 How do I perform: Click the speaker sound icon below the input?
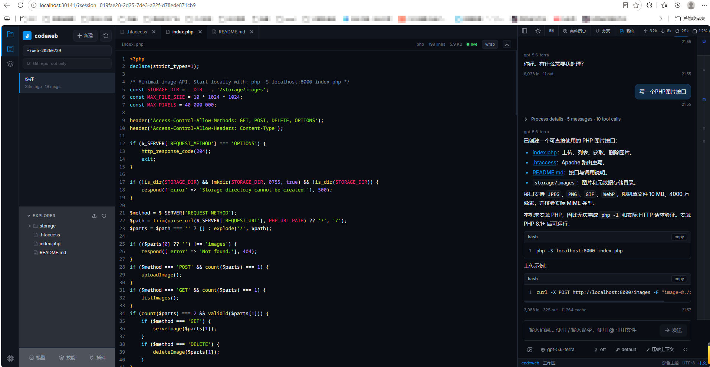[685, 350]
